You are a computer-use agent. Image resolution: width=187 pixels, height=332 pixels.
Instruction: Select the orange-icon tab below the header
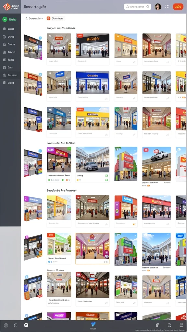(x=55, y=18)
